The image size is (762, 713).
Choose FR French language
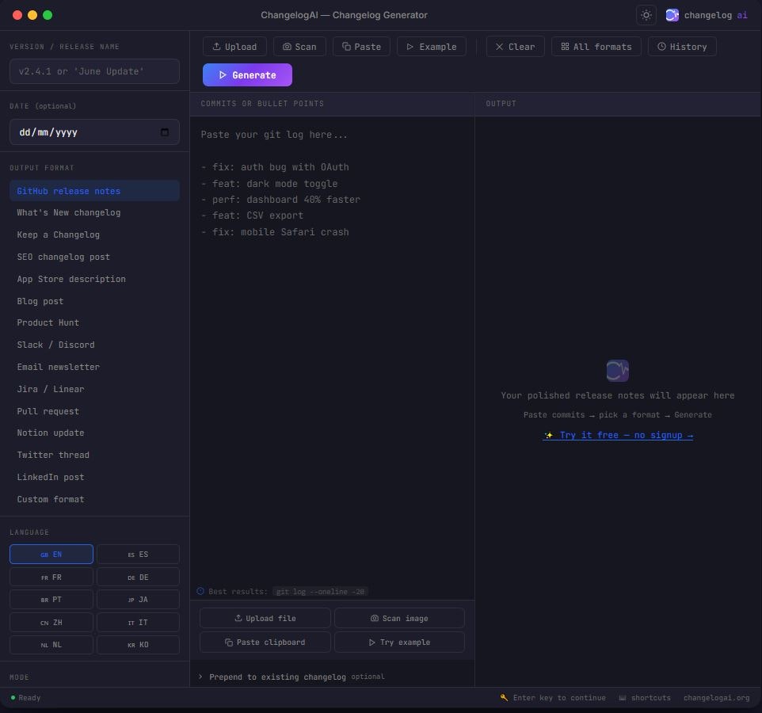click(51, 577)
